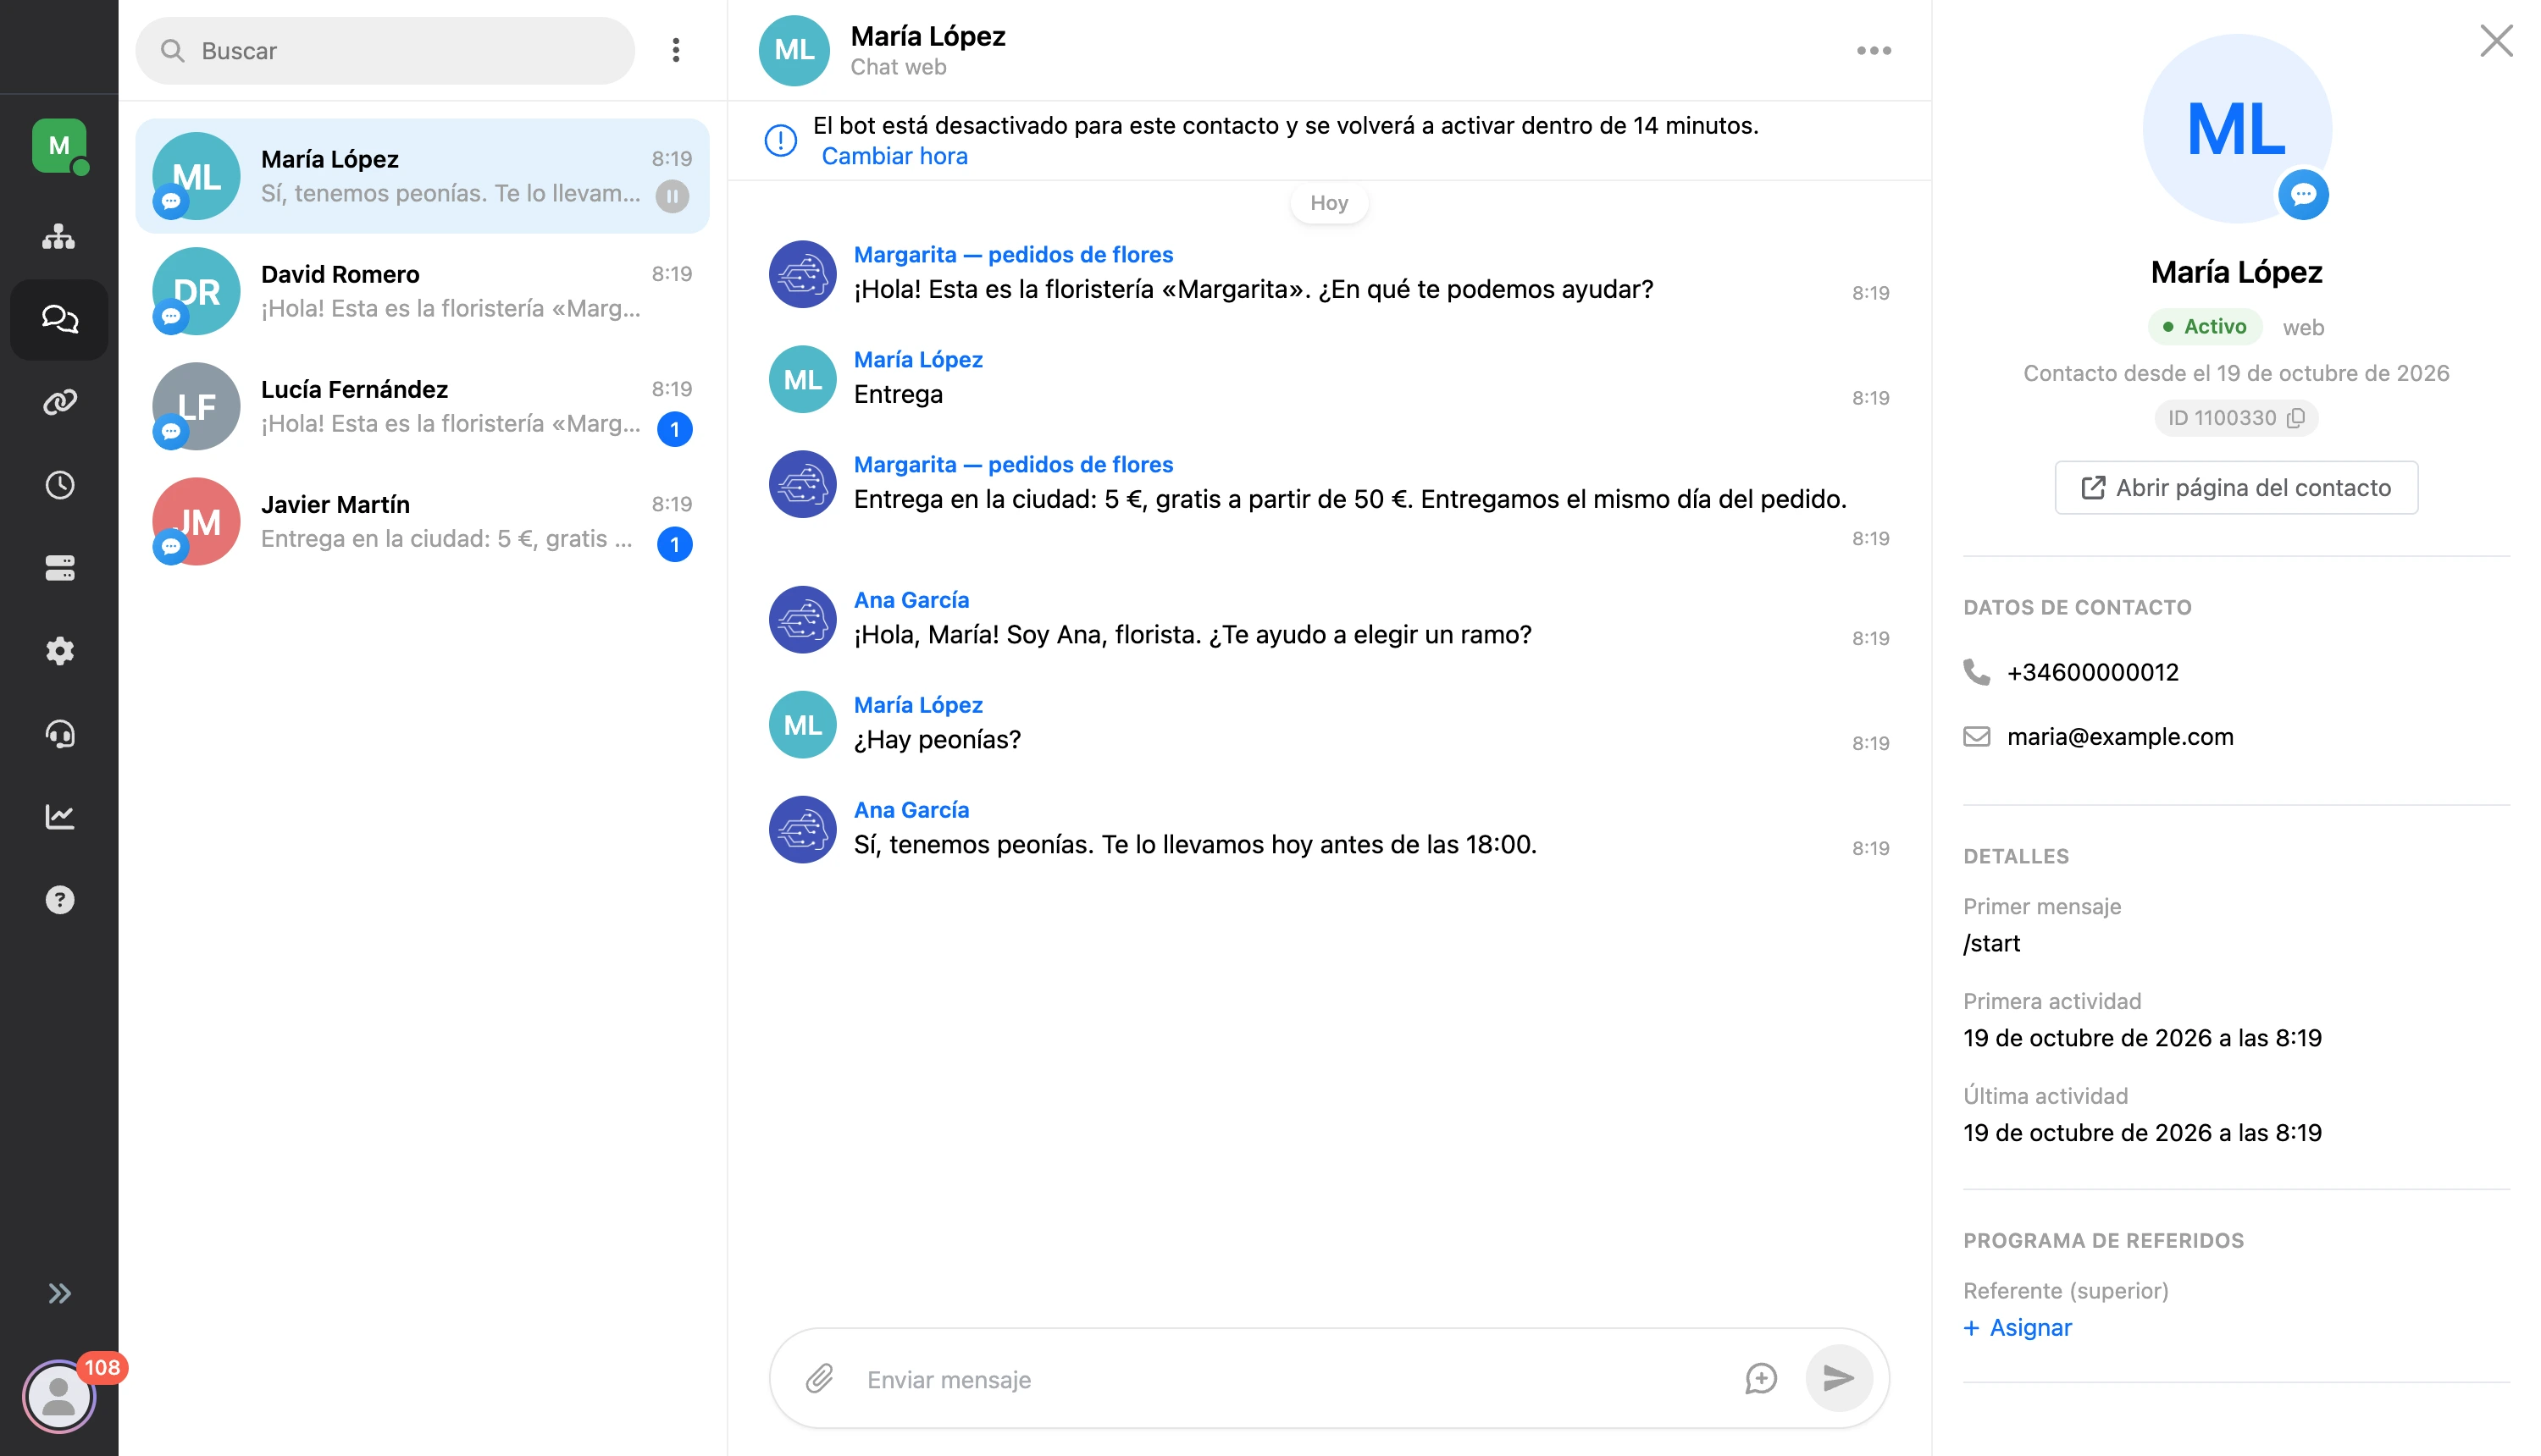
Task: Click first Margarita — pedidos de flores sender name
Action: (1012, 254)
